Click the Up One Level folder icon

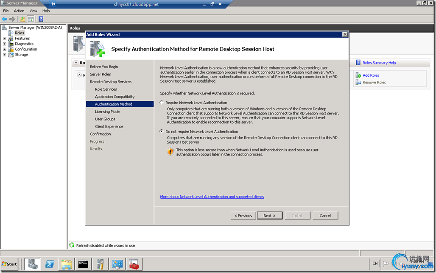pyautogui.click(x=22, y=19)
